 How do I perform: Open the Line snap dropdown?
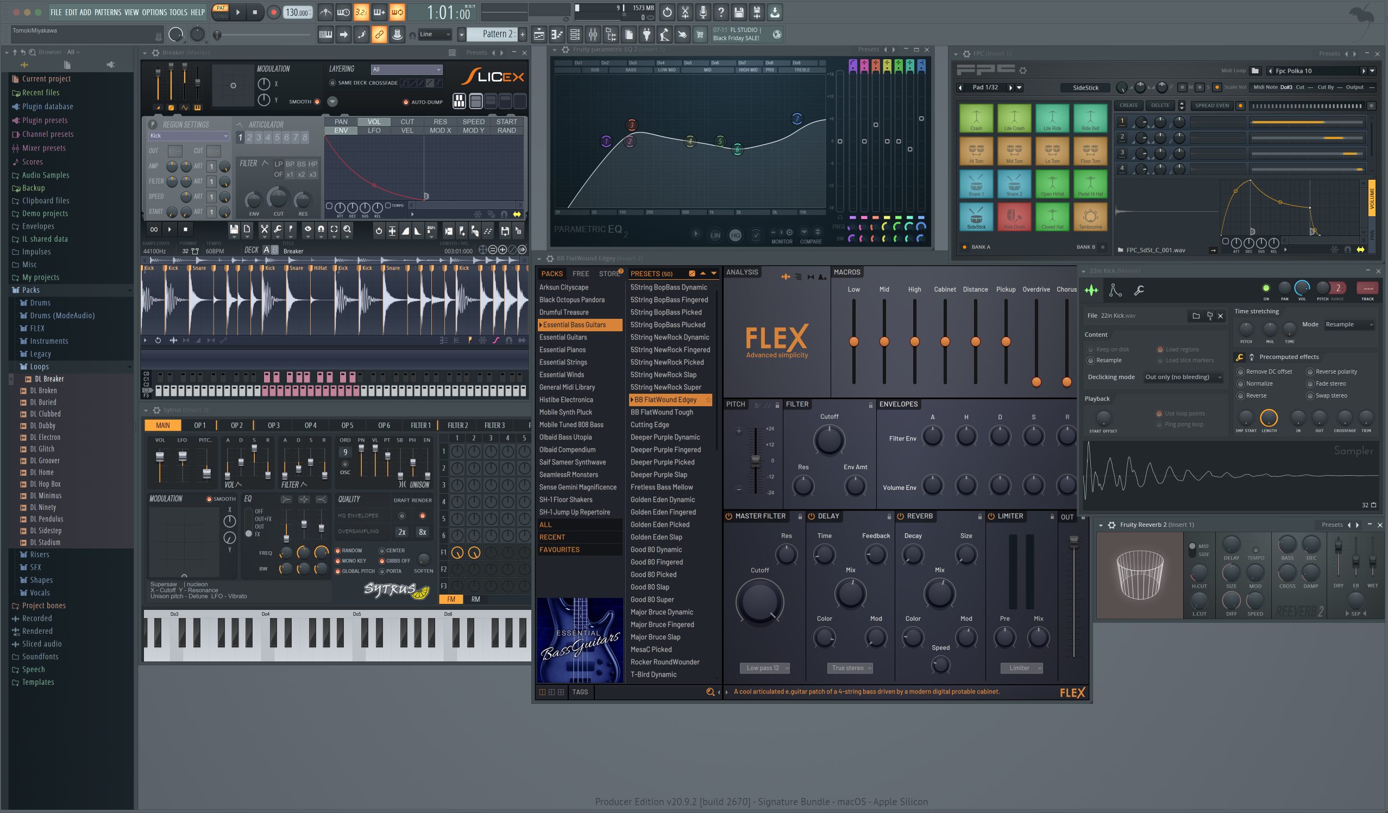pyautogui.click(x=435, y=34)
